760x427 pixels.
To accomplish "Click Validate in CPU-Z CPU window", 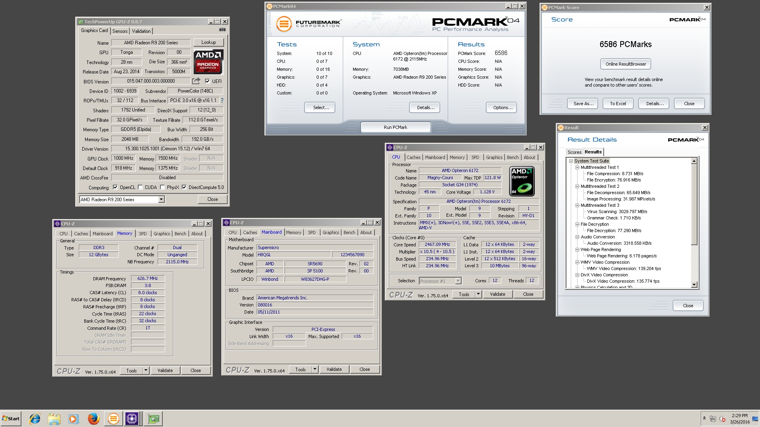I will tap(498, 294).
